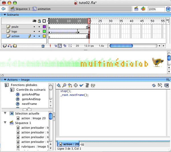Collapse the Actions - Image panel
This screenshot has height=152, width=171.
(x=5, y=80)
